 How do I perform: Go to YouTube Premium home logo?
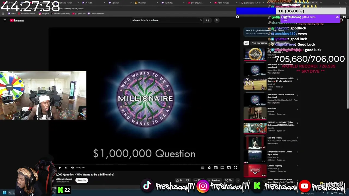17,20
